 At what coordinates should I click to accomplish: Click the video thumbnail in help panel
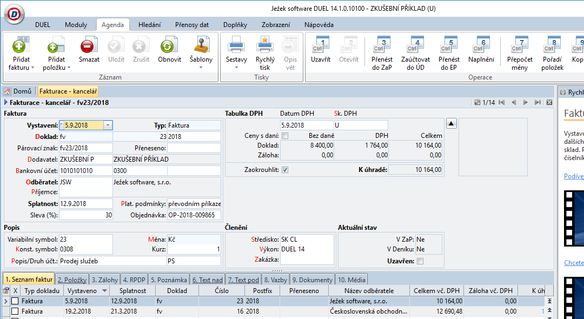point(574,218)
